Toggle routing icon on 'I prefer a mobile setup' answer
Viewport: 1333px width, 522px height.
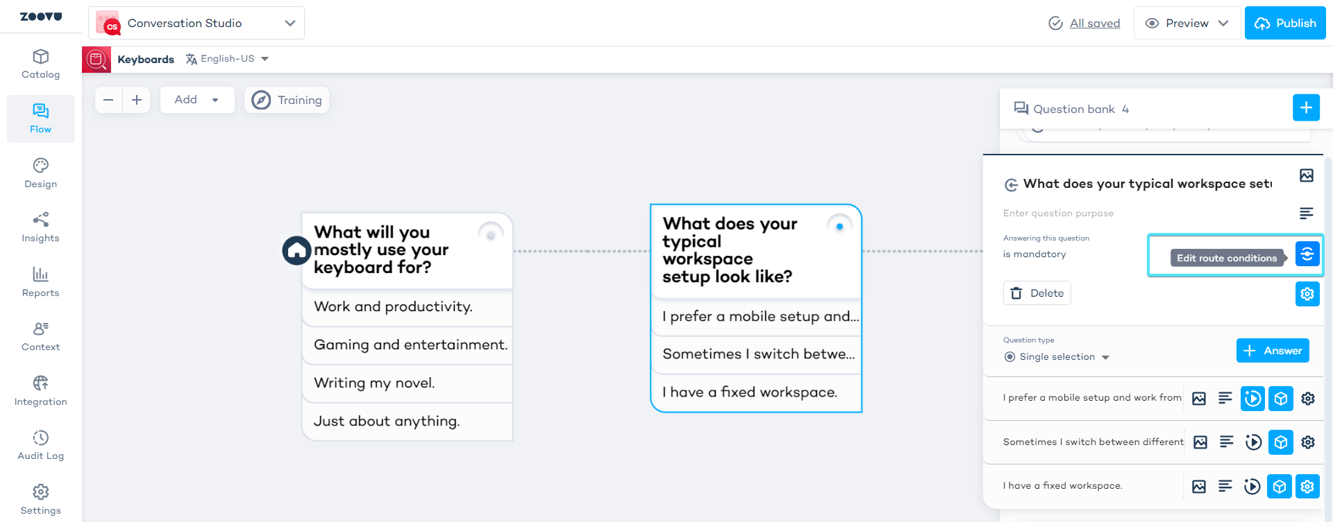click(1252, 399)
